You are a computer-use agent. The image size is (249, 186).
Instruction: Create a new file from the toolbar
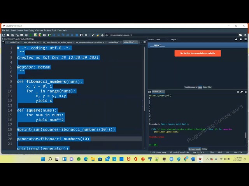4,35
